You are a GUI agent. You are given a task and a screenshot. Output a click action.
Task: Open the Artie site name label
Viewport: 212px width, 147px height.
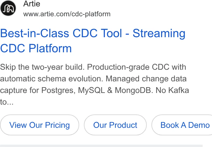[32, 4]
